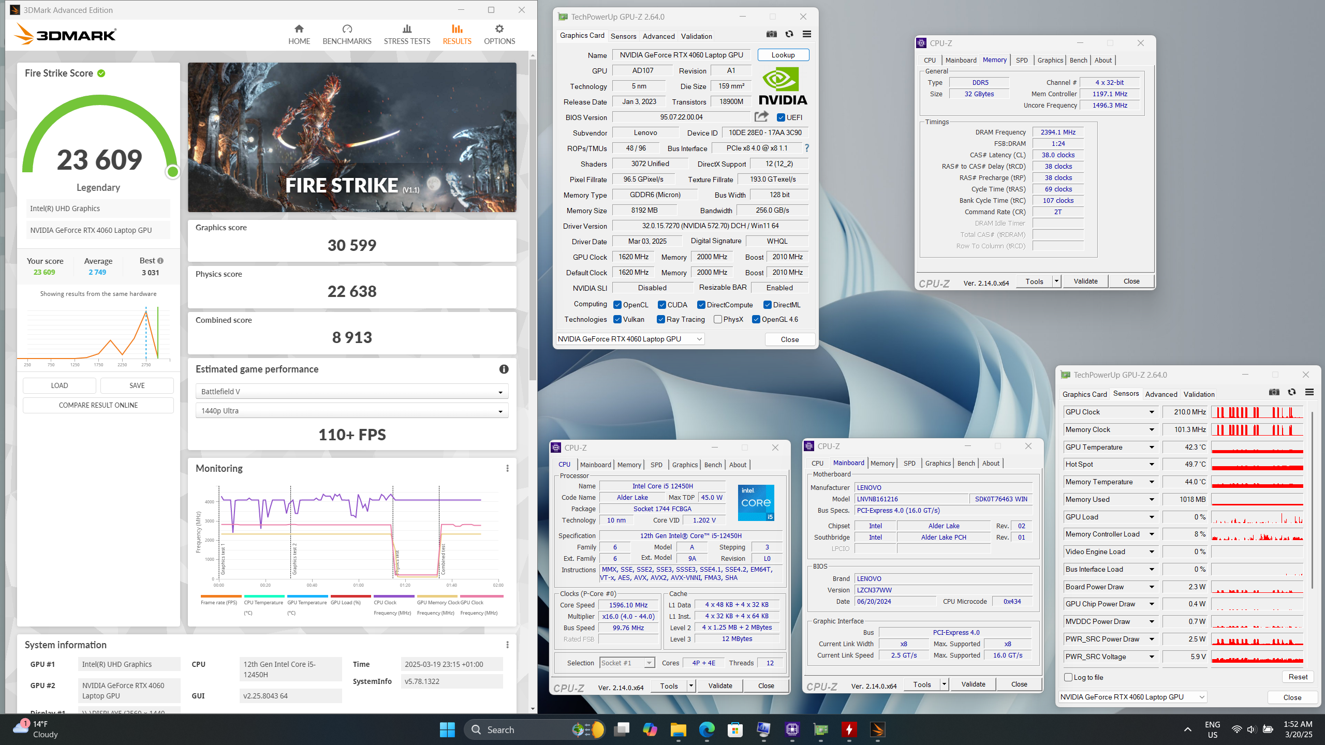The height and width of the screenshot is (745, 1325).
Task: Click SAVE button in 3DMark
Action: click(x=137, y=385)
